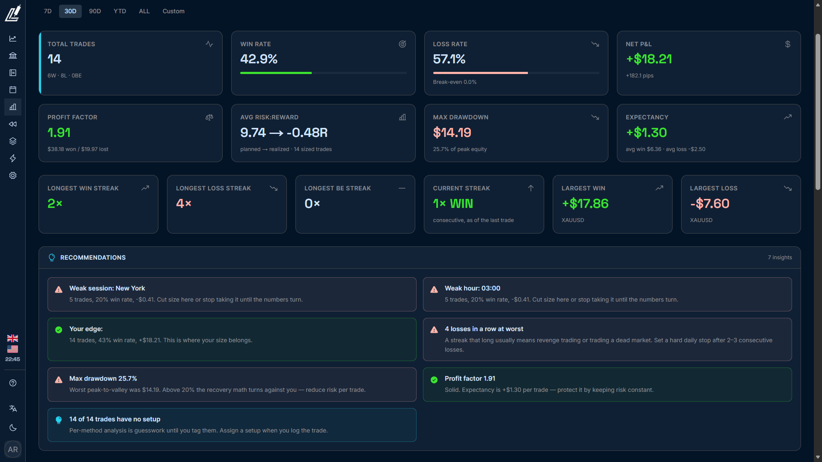Switch to the YTD range tab

(x=120, y=11)
